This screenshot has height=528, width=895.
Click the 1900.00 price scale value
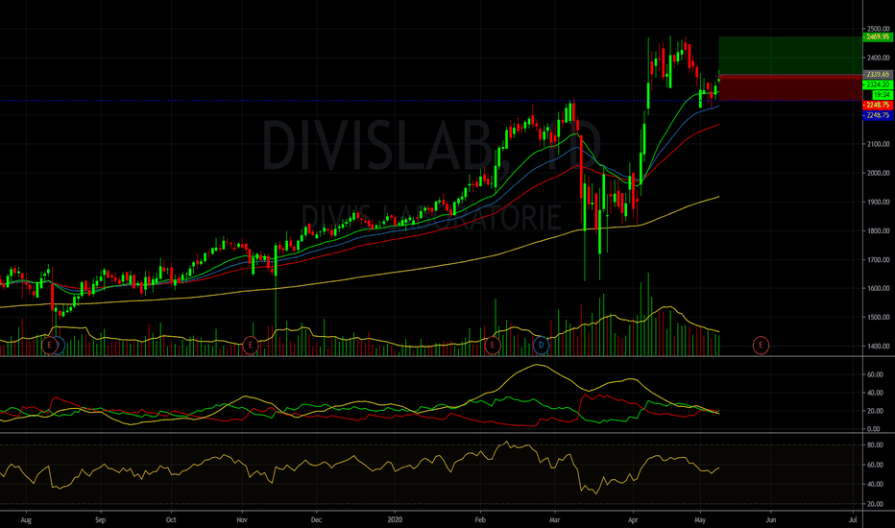879,202
